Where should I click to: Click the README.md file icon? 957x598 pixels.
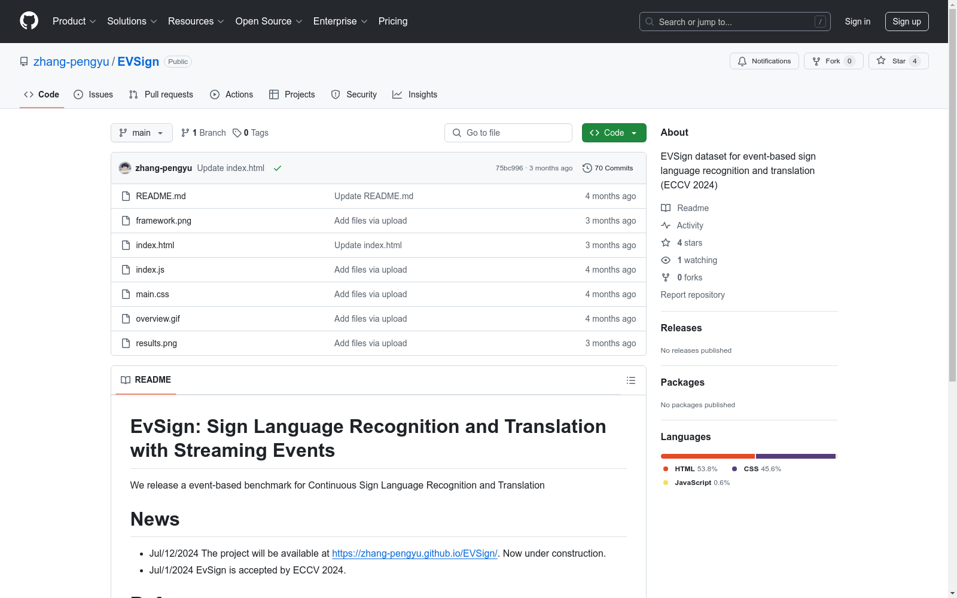coord(126,196)
